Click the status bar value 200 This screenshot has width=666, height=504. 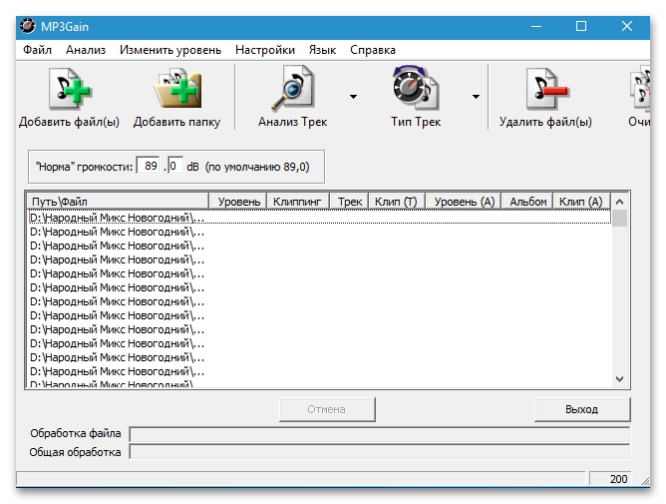pyautogui.click(x=610, y=479)
